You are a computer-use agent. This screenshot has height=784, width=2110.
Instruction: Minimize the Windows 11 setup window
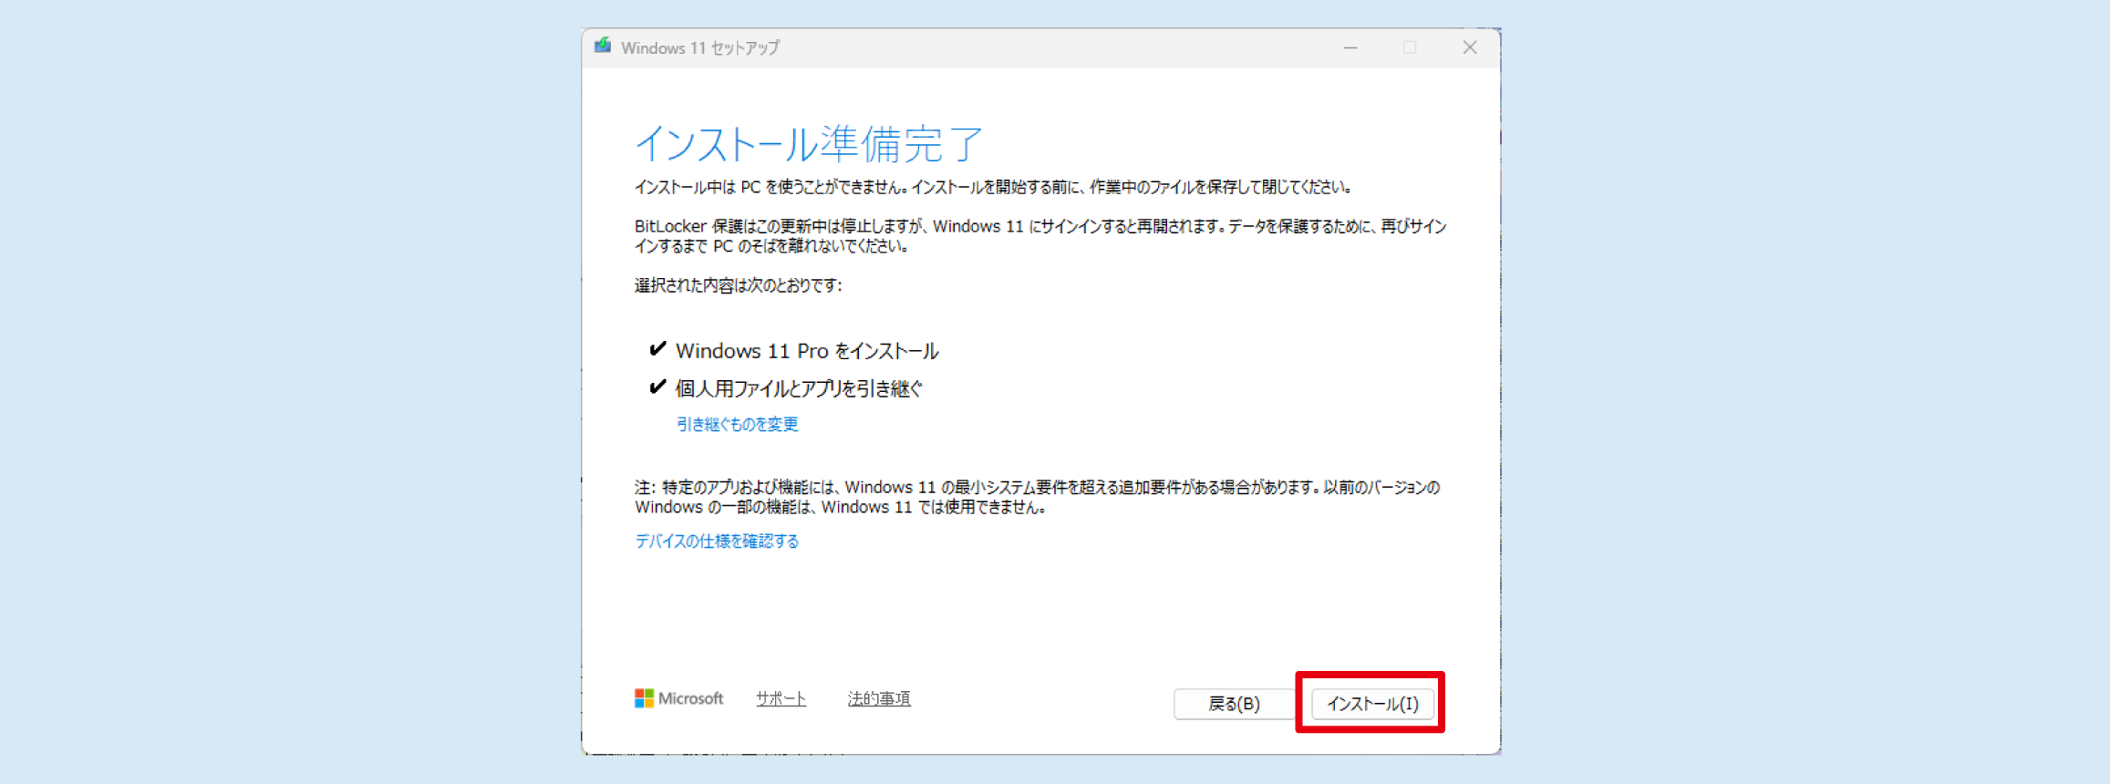(x=1350, y=47)
